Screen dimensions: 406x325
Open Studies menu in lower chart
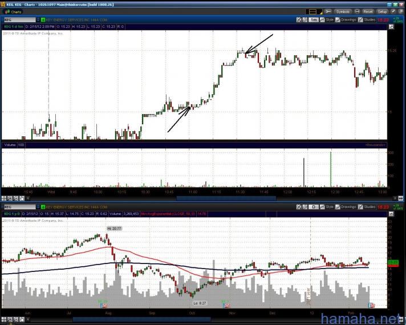pos(370,207)
